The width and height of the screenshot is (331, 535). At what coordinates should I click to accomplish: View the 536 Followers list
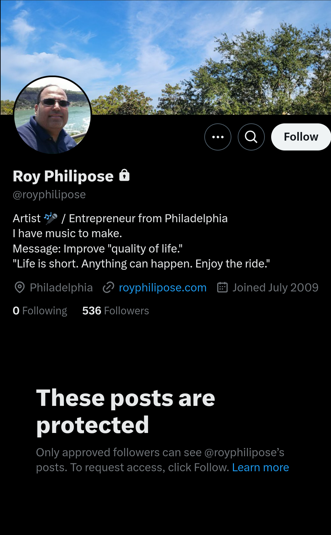[116, 311]
